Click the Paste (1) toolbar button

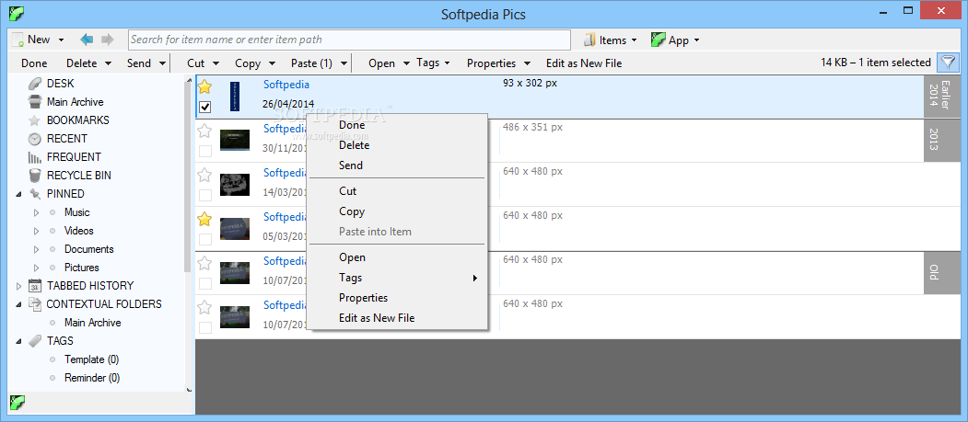(x=311, y=63)
